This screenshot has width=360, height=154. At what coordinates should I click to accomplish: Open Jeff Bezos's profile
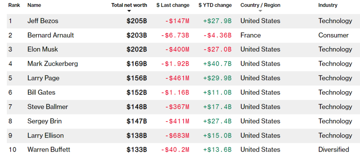point(43,21)
